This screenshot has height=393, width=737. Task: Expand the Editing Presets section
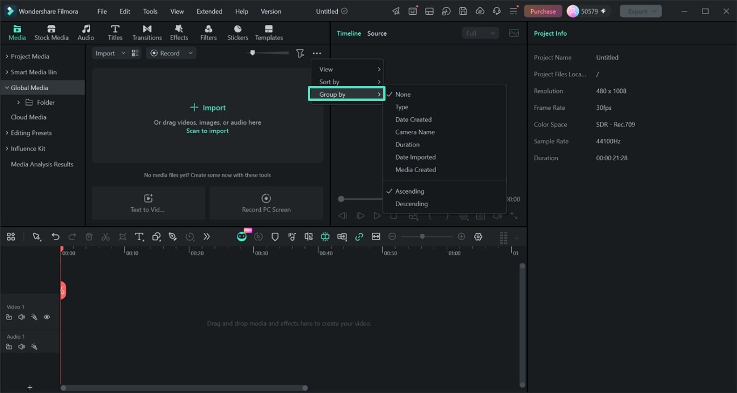(x=7, y=133)
